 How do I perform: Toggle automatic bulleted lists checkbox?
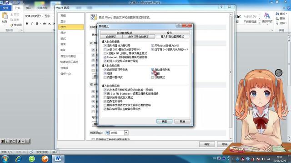tap(105, 70)
